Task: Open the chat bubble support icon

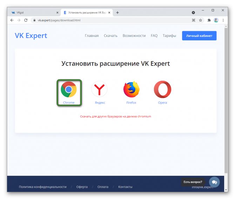Action: [214, 182]
